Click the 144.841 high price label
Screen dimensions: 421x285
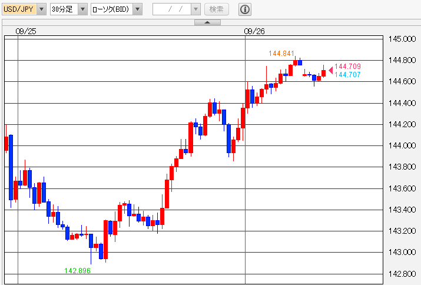pyautogui.click(x=281, y=54)
